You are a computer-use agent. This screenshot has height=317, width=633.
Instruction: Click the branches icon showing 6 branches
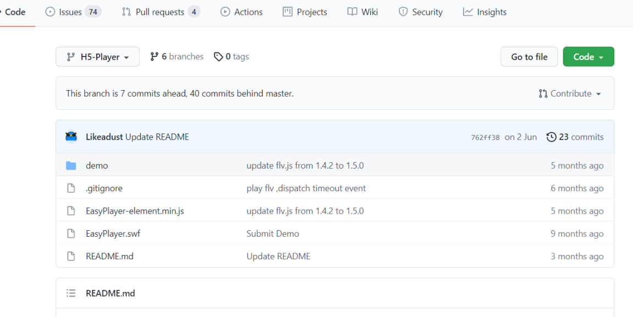155,56
